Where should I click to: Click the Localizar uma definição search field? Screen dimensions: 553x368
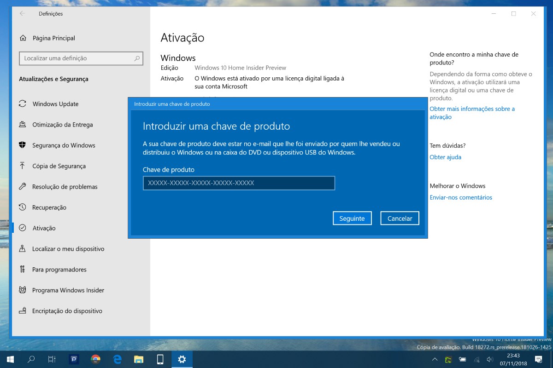81,58
